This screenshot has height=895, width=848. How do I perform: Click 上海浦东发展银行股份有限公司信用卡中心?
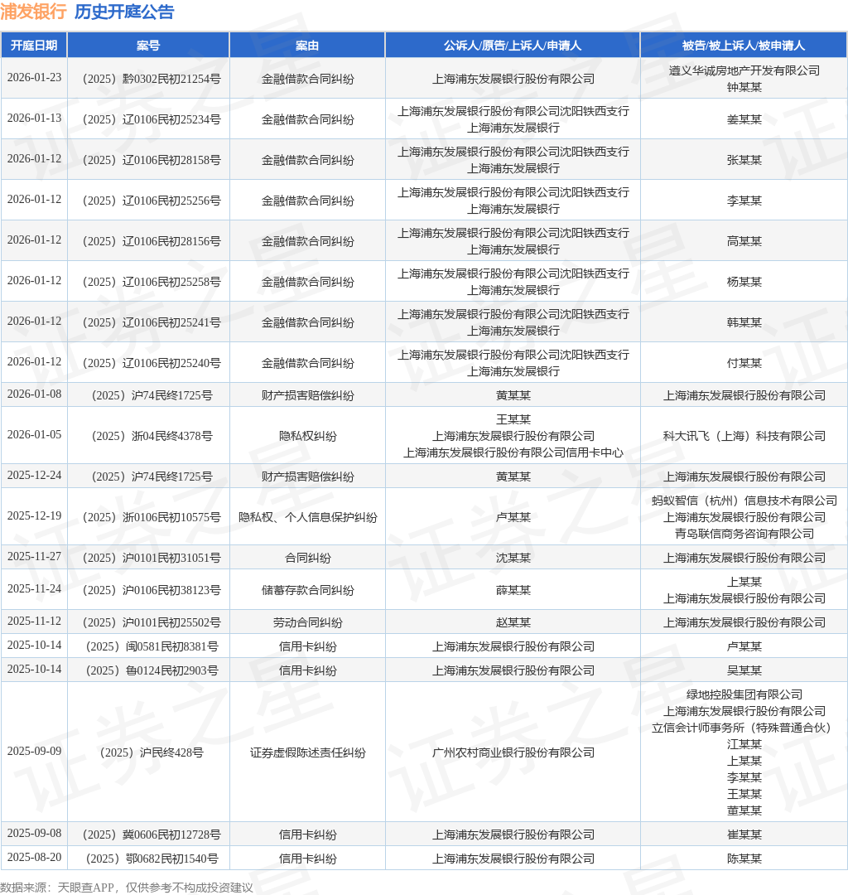pos(513,452)
